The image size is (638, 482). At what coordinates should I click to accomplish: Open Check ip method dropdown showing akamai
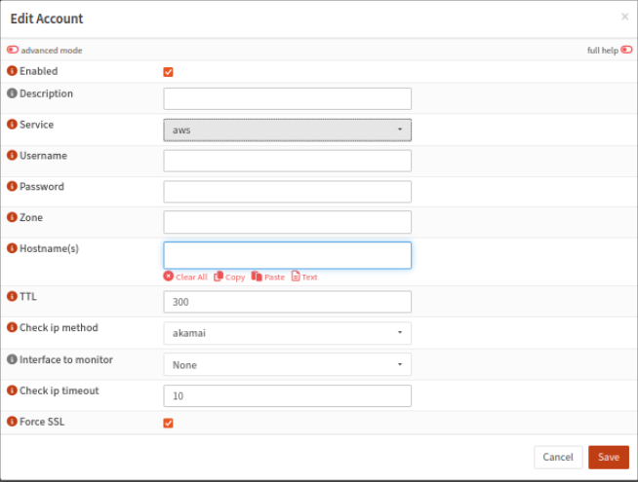click(x=287, y=333)
